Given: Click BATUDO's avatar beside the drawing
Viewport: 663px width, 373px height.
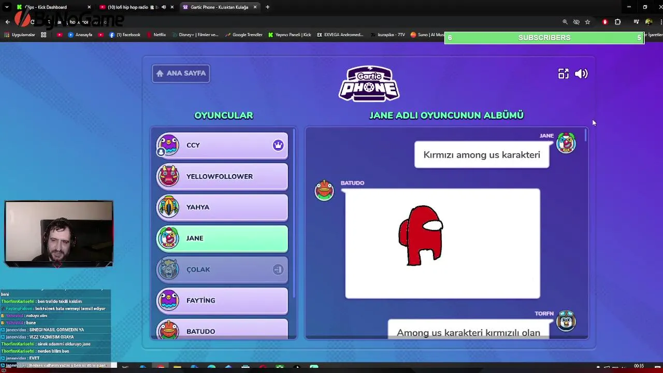Looking at the screenshot, I should [x=324, y=191].
